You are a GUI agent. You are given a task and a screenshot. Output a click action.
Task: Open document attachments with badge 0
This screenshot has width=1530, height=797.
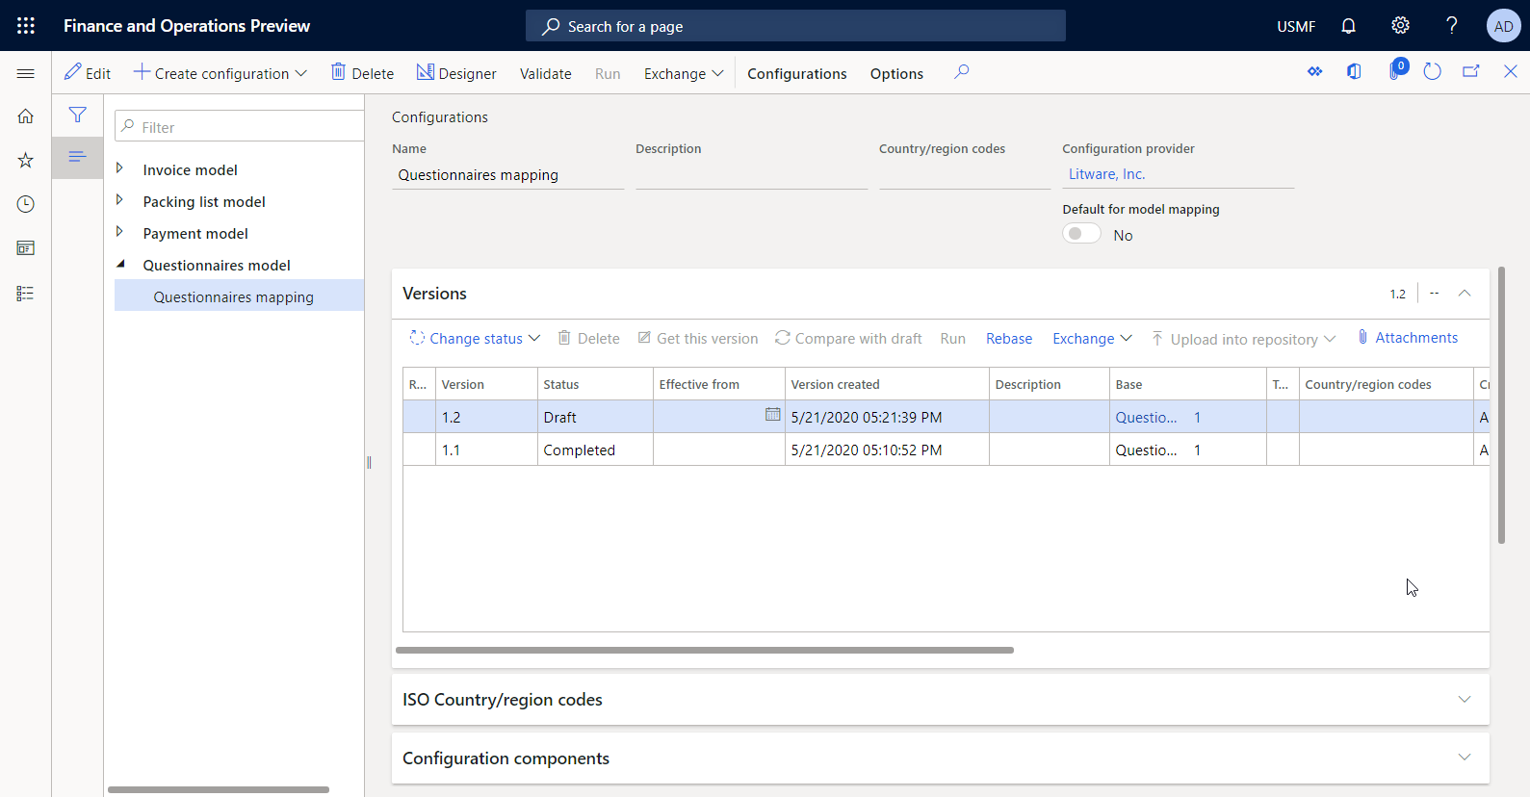[1396, 71]
